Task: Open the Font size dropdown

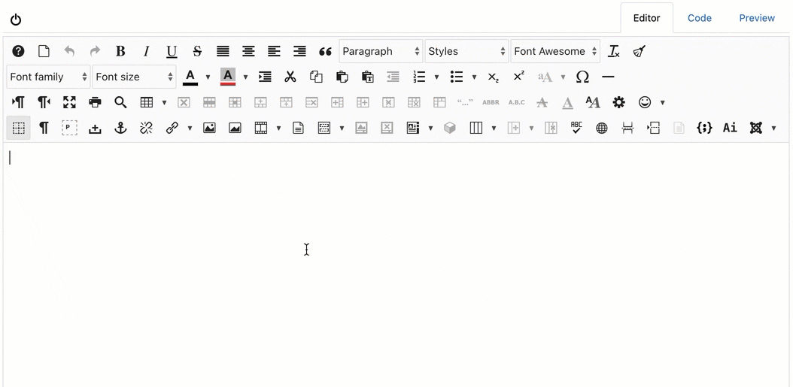Action: click(x=134, y=77)
